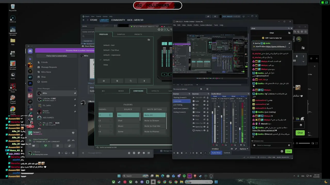This screenshot has width=330, height=185.
Task: Open Friends in Discord sidebar
Action: click(44, 62)
